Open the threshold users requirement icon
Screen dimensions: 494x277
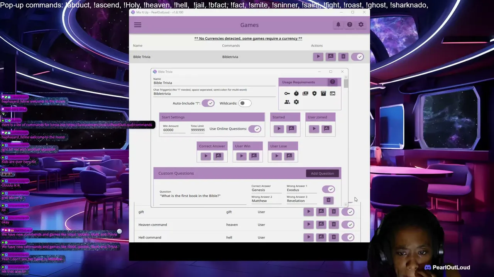(287, 102)
